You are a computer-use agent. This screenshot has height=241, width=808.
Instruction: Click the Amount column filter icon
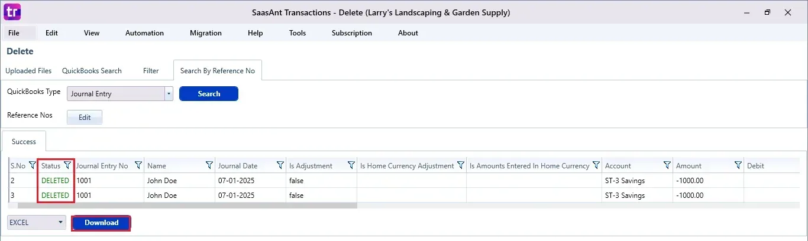tap(738, 165)
